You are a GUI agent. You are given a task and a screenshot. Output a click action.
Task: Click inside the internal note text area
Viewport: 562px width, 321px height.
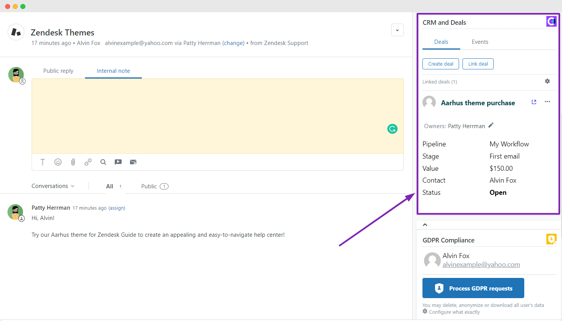[x=218, y=116]
